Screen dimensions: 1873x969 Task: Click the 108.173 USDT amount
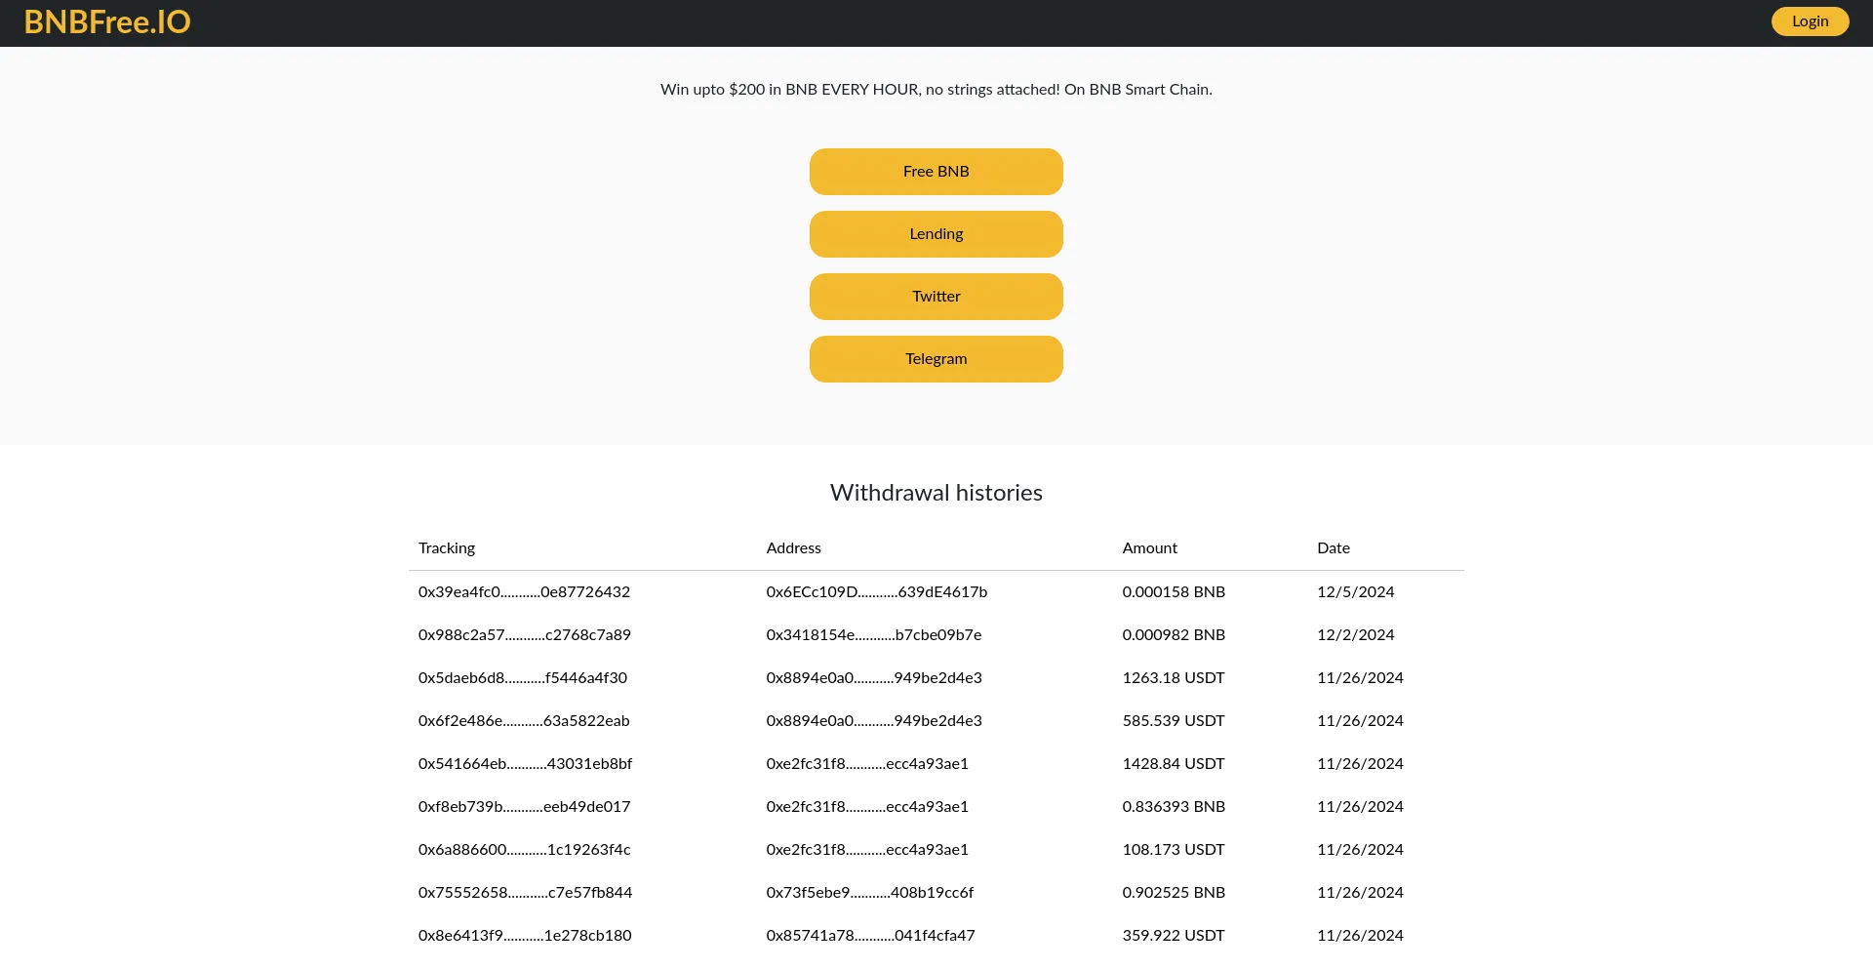[1174, 850]
